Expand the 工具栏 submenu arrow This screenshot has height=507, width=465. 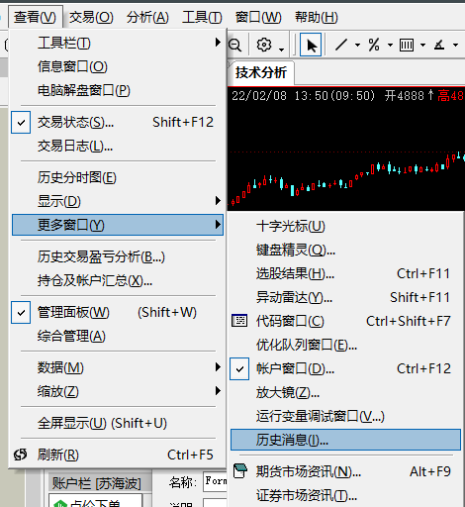[x=218, y=43]
